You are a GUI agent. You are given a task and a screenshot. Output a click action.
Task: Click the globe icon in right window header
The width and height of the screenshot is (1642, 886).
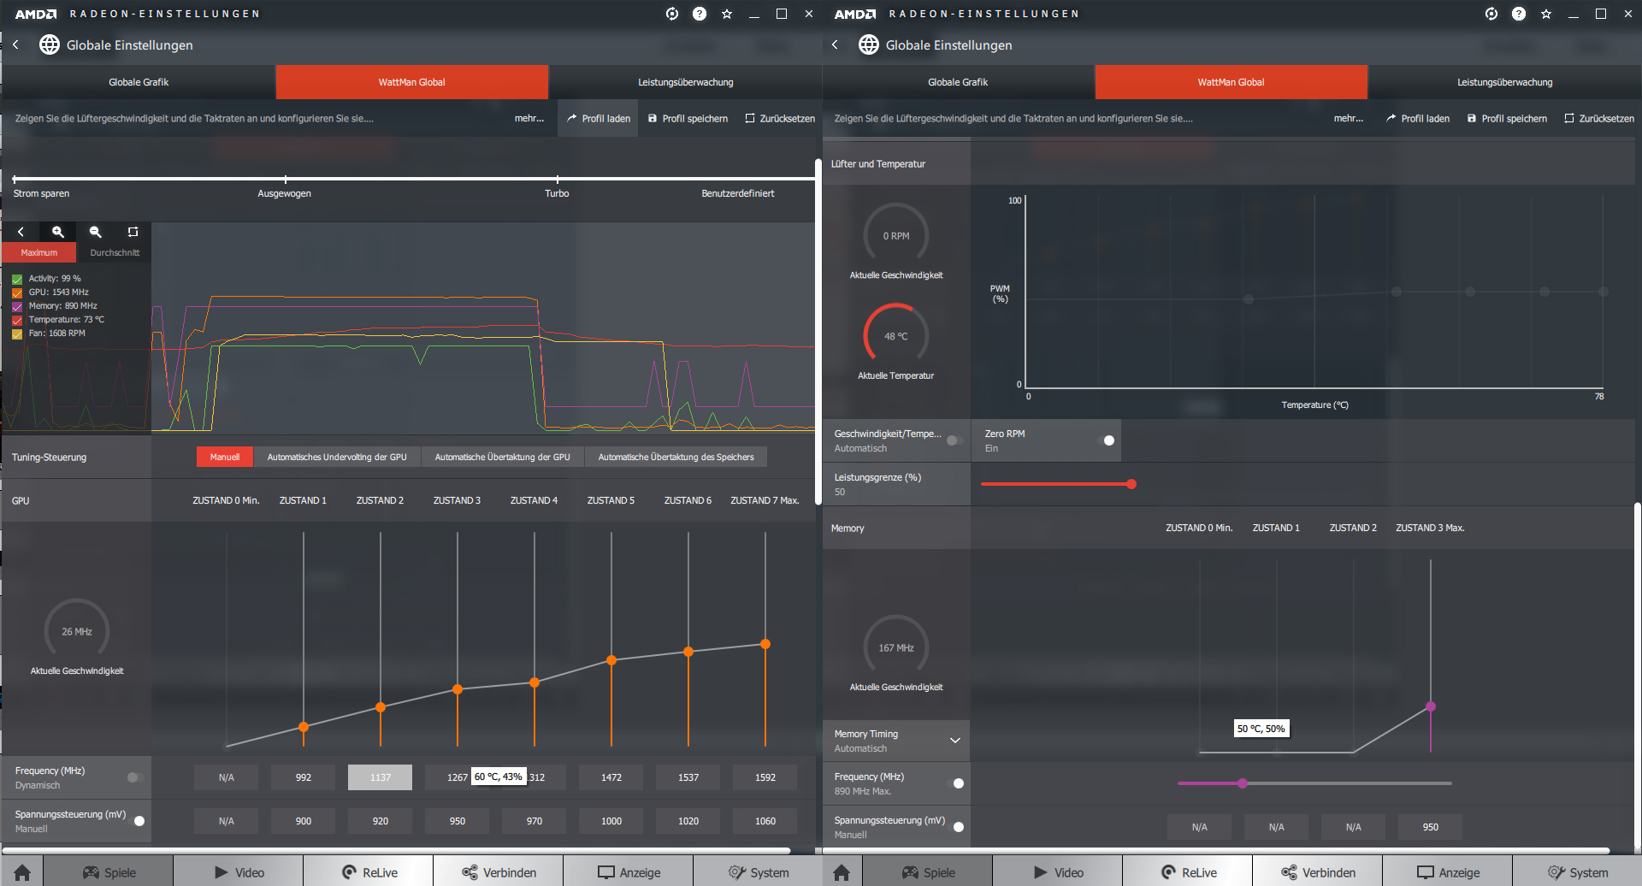click(x=869, y=44)
